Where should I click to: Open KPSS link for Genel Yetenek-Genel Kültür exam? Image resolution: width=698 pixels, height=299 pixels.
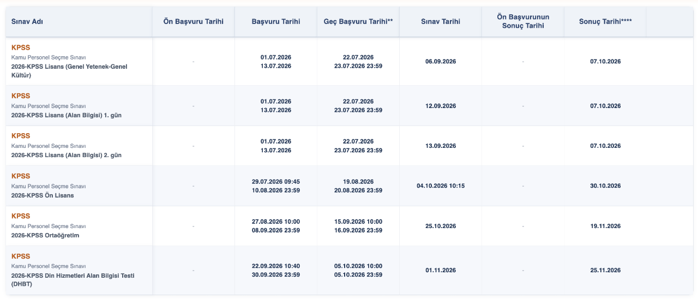(21, 47)
